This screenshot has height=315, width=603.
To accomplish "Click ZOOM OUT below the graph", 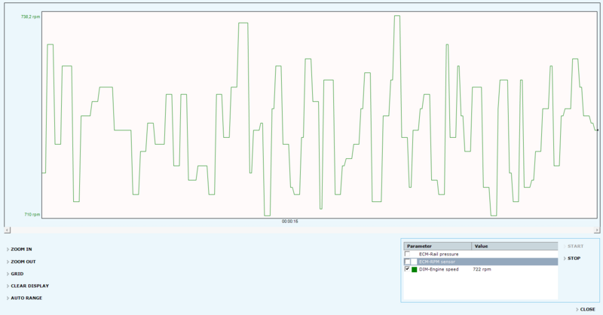I will click(23, 261).
